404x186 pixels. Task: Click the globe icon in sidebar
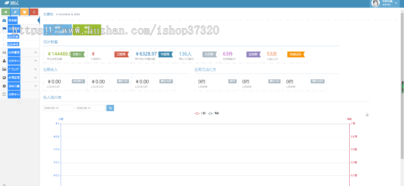click(x=4, y=78)
